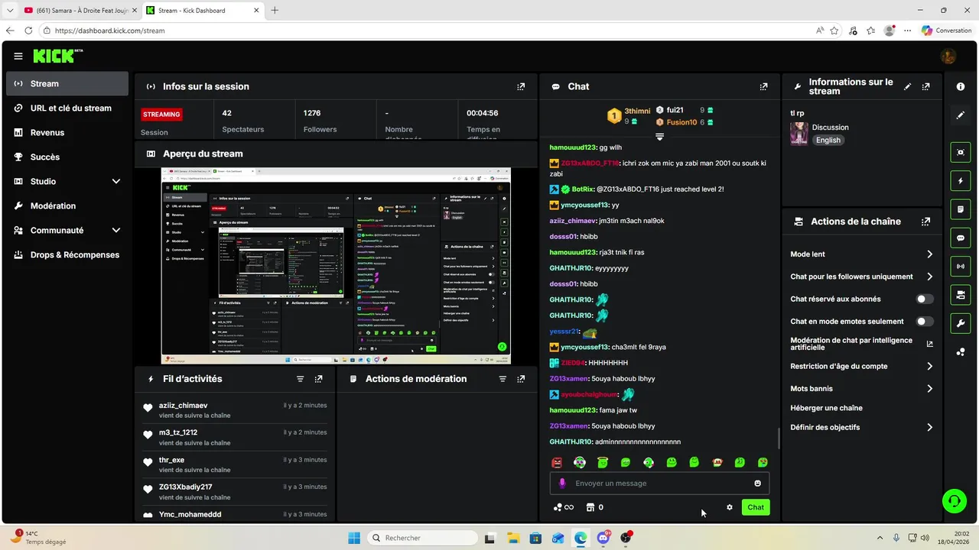Open Restriction d'âge du compte settings
Image resolution: width=979 pixels, height=550 pixels.
[861, 367]
